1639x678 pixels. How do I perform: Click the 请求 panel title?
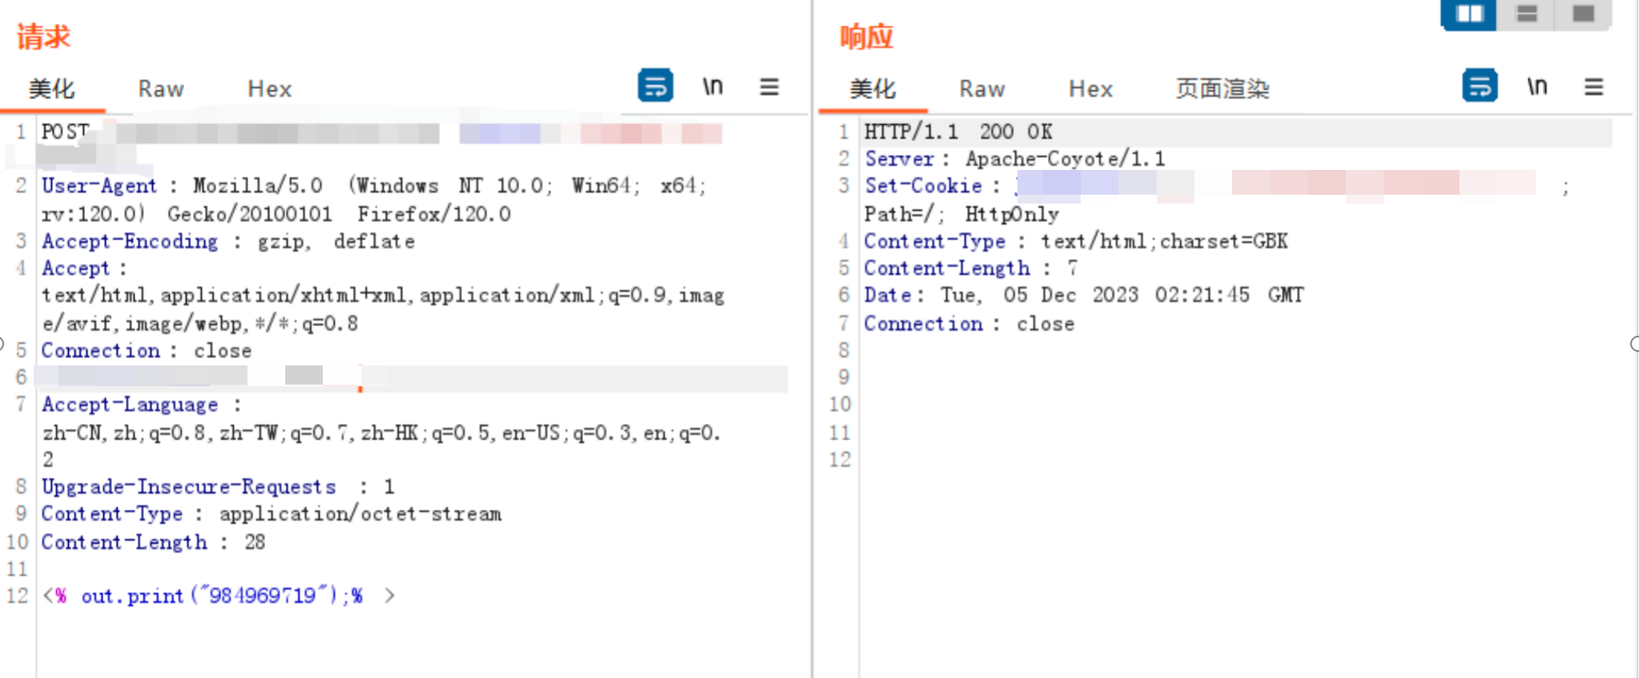(44, 37)
